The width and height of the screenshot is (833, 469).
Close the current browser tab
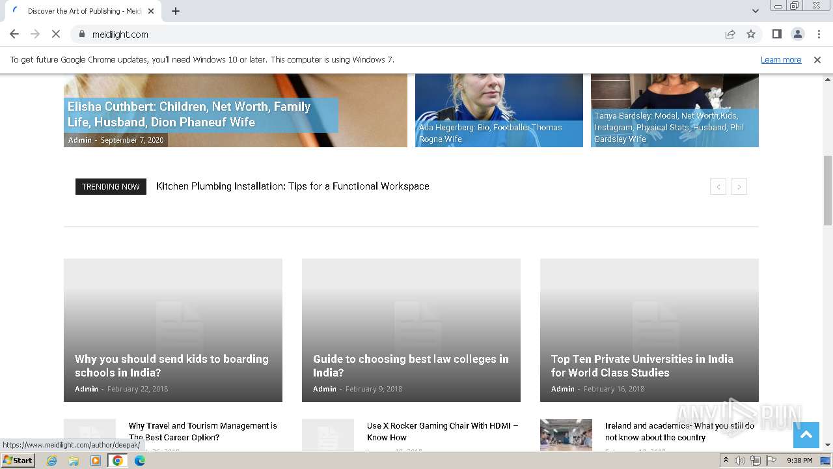coord(151,11)
